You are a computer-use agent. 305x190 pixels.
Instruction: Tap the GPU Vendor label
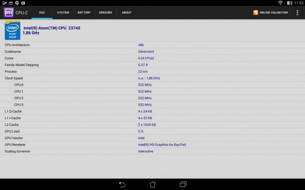14,138
